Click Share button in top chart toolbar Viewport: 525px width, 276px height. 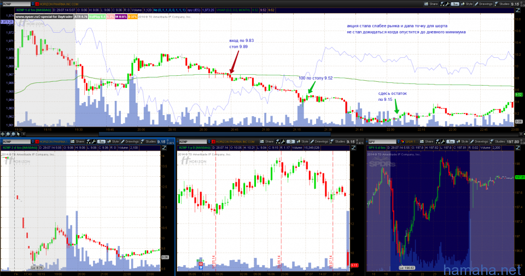coord(431,4)
